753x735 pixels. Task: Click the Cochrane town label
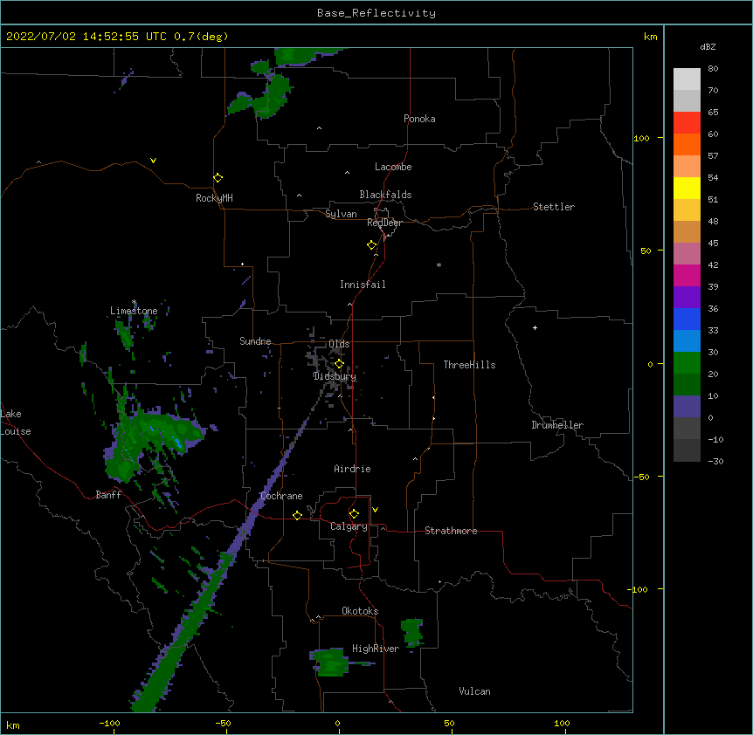(281, 496)
